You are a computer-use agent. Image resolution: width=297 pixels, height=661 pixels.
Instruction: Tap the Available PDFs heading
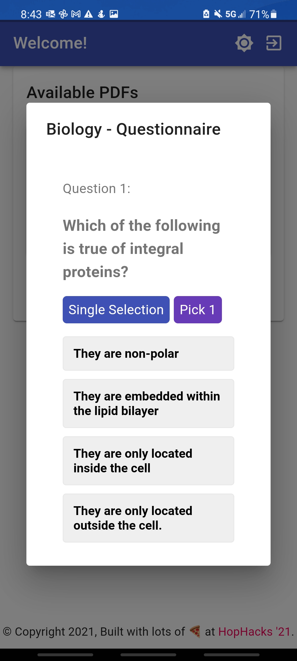82,92
